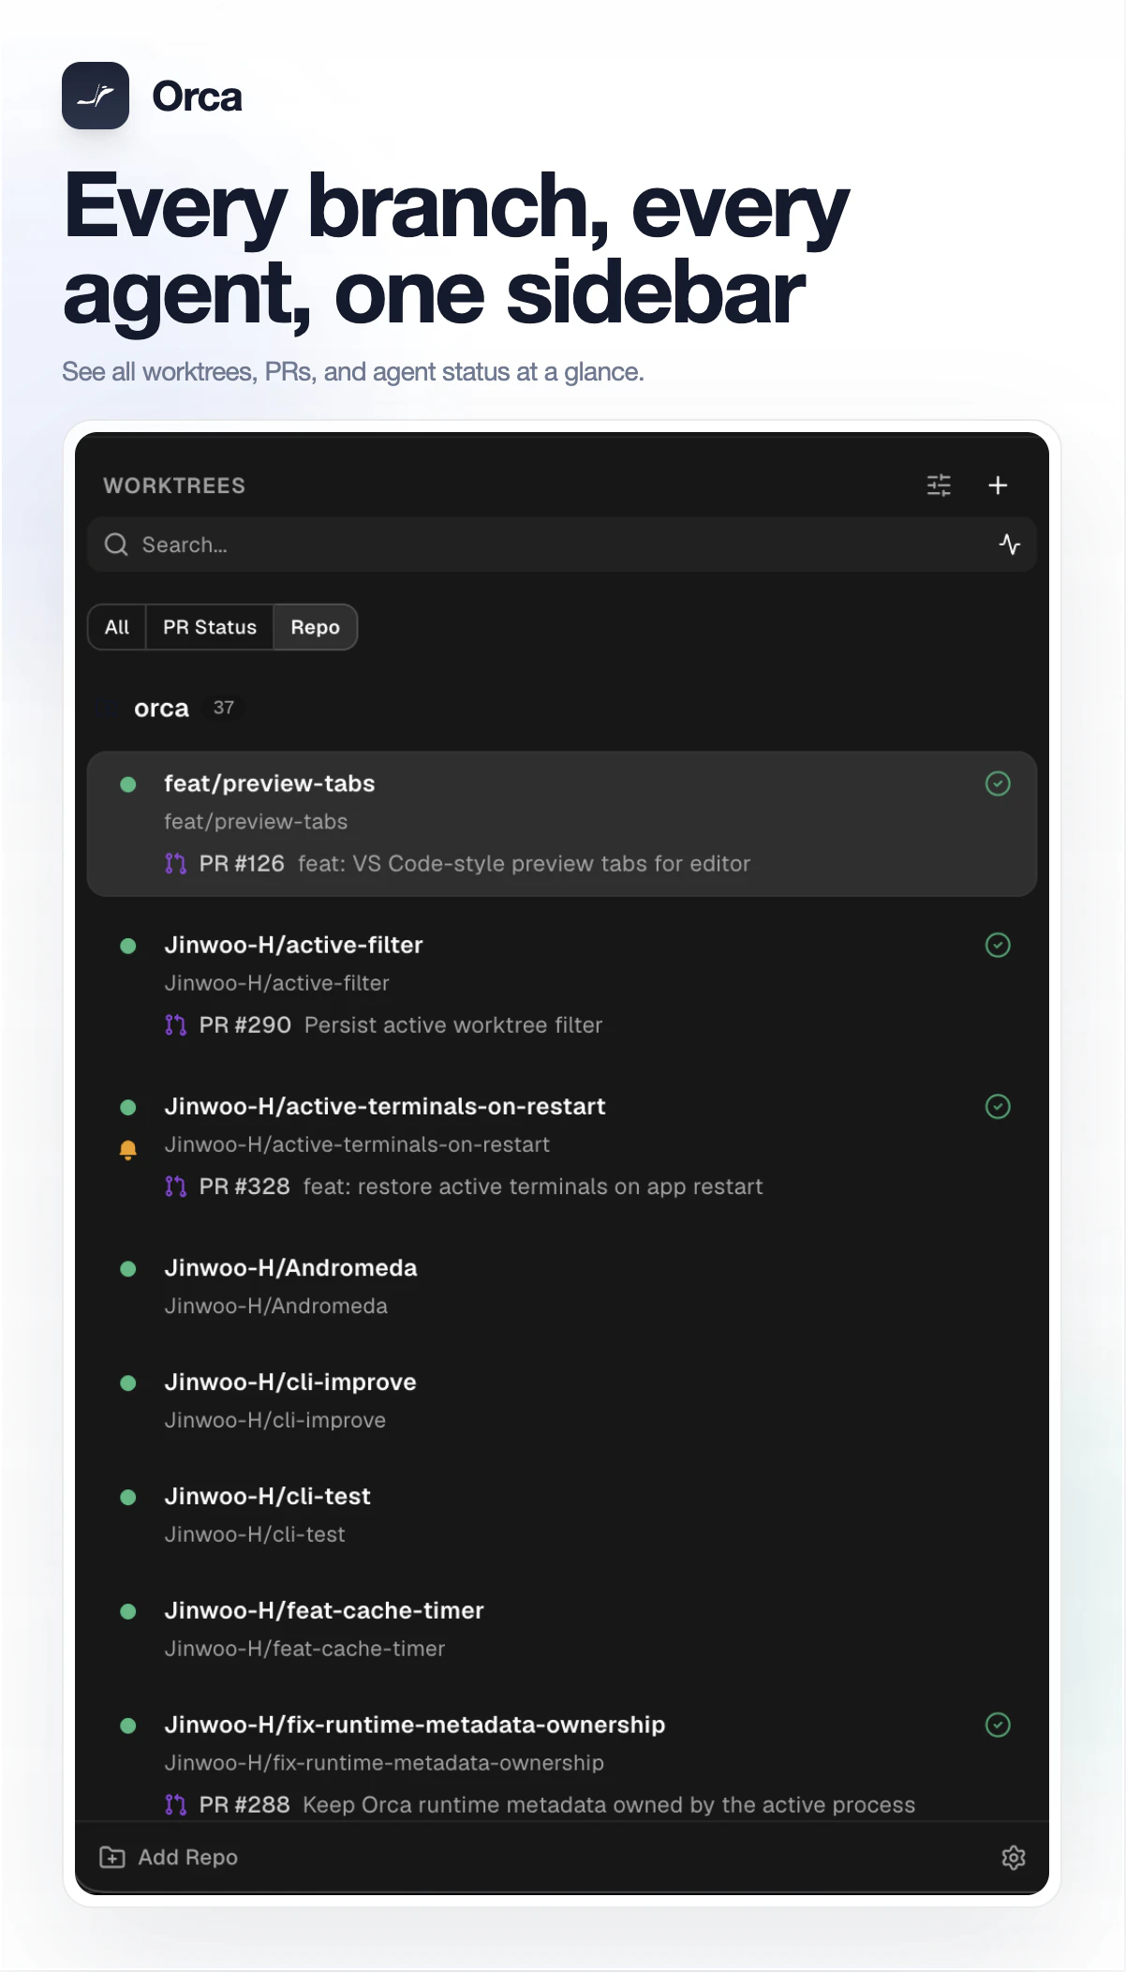The width and height of the screenshot is (1126, 1972).
Task: Click 'feat: restore active terminals on app restart'
Action: pyautogui.click(x=533, y=1186)
